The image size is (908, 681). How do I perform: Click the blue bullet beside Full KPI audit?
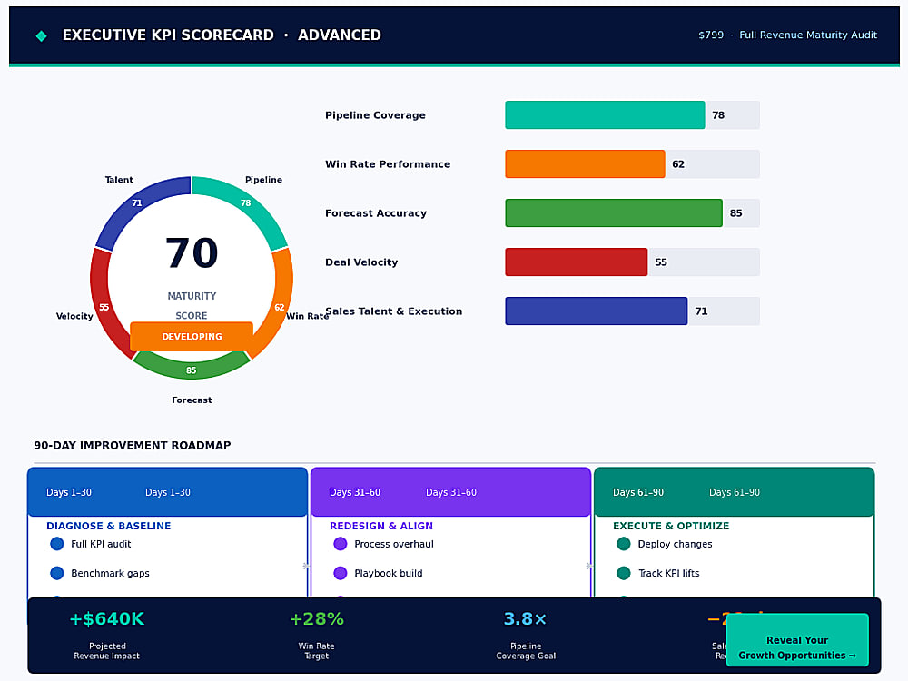[56, 544]
